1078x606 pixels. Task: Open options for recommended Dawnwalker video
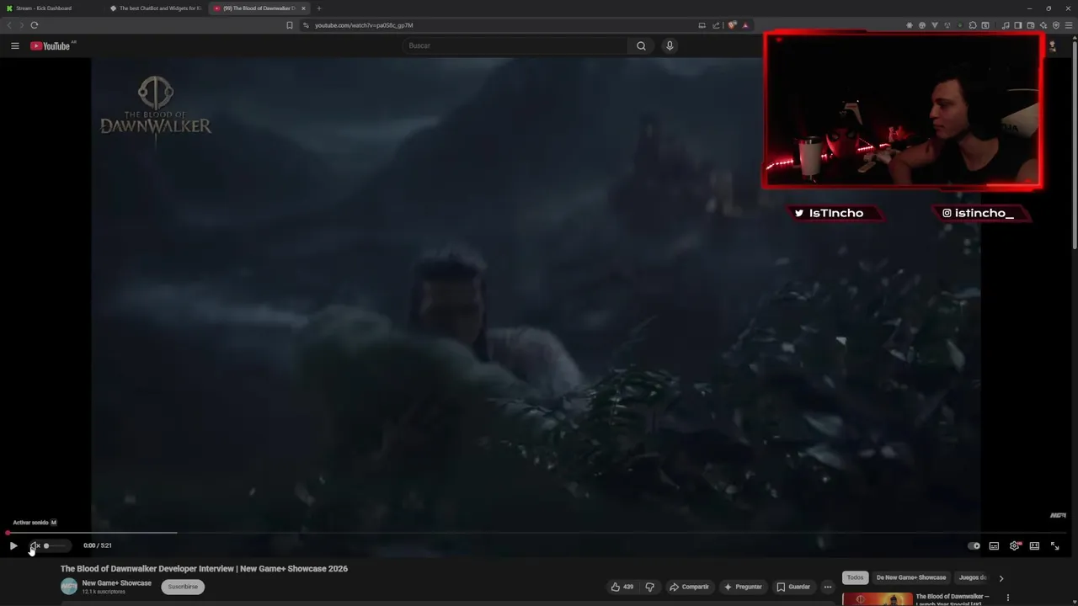[1007, 598]
